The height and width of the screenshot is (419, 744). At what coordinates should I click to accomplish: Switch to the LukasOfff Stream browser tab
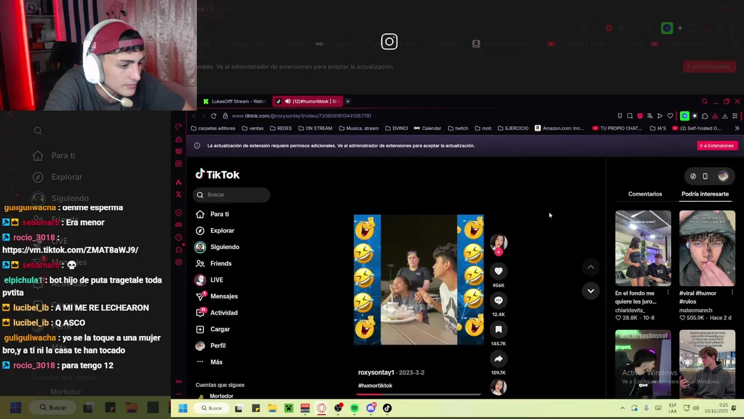pyautogui.click(x=235, y=101)
